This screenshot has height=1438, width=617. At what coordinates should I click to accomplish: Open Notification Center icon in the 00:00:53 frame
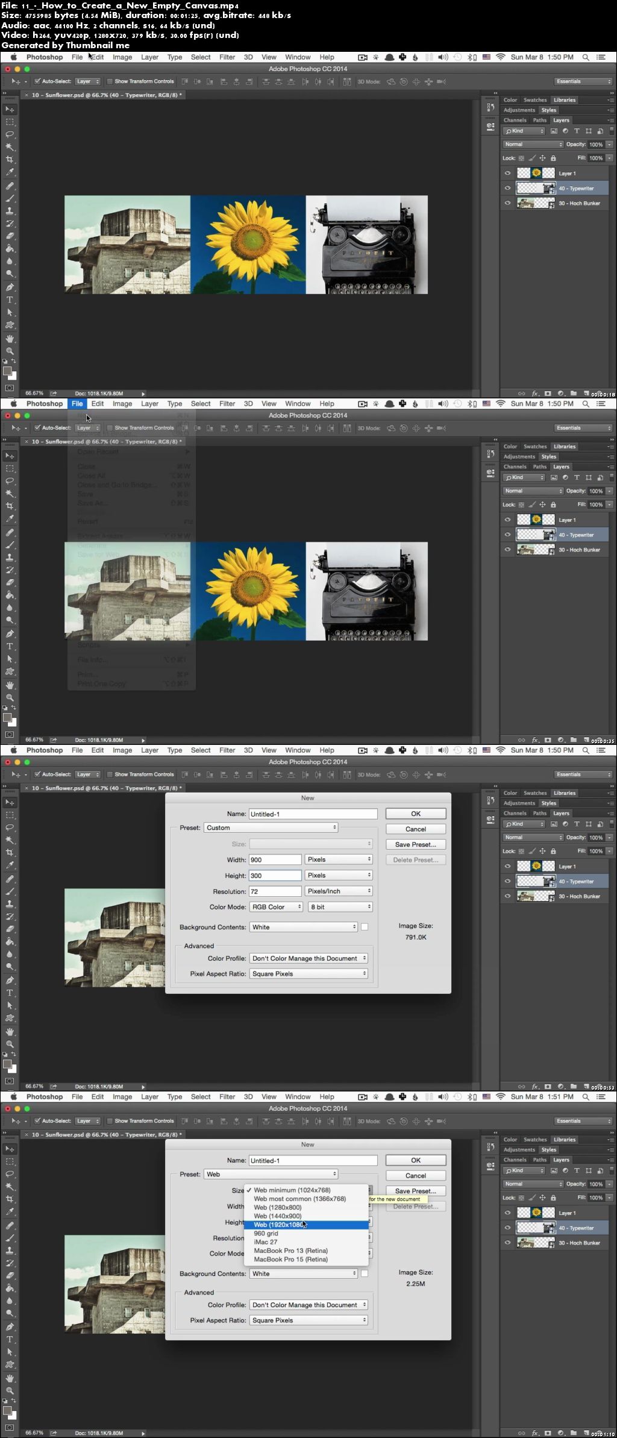[x=601, y=750]
